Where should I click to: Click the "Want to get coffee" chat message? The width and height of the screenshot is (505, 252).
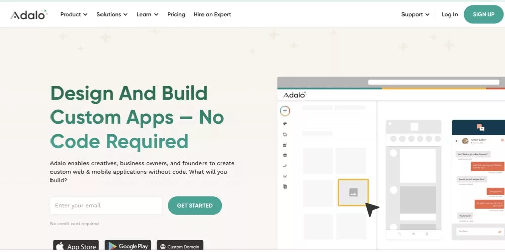point(473,154)
